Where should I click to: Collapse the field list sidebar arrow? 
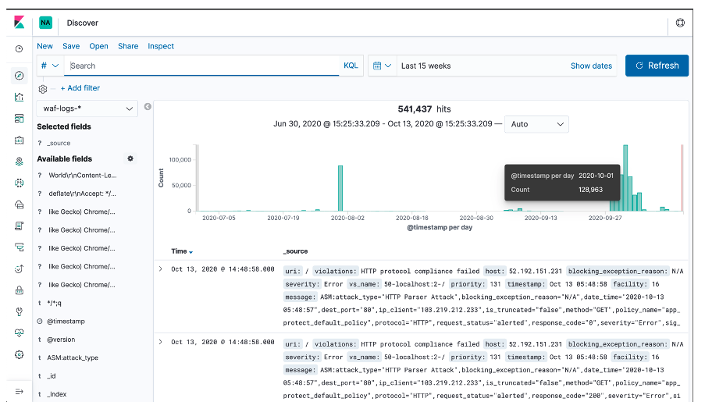(x=148, y=106)
